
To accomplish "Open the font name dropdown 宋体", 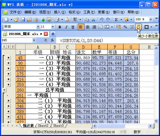I will click(38, 27).
